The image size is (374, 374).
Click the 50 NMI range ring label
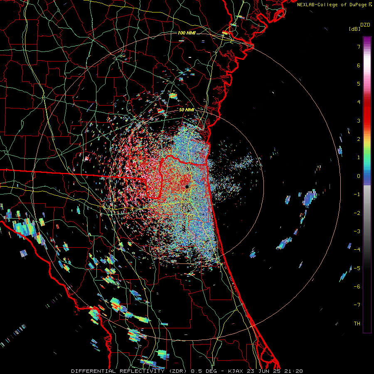(x=187, y=110)
